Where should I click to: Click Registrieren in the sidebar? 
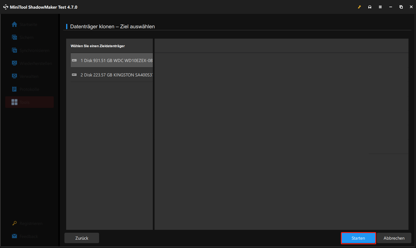(x=31, y=223)
